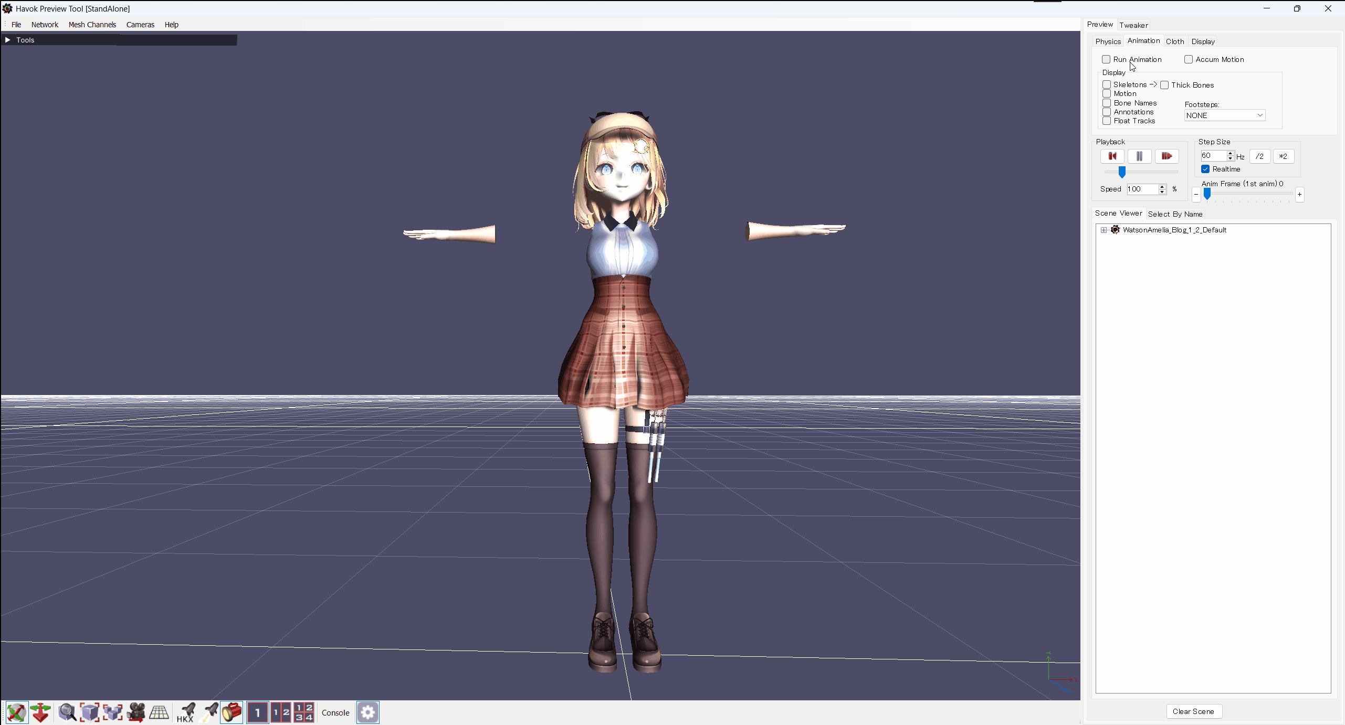Select the Animation tab
The height and width of the screenshot is (725, 1345).
click(x=1143, y=40)
